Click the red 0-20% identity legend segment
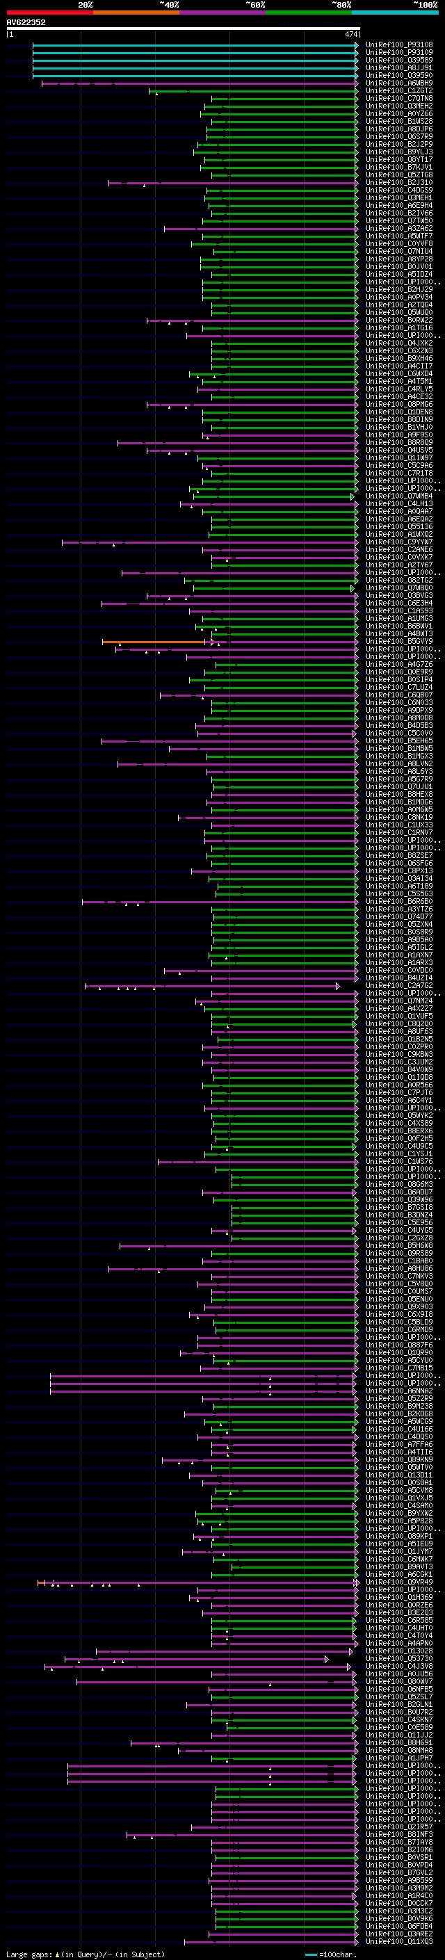 49,13
